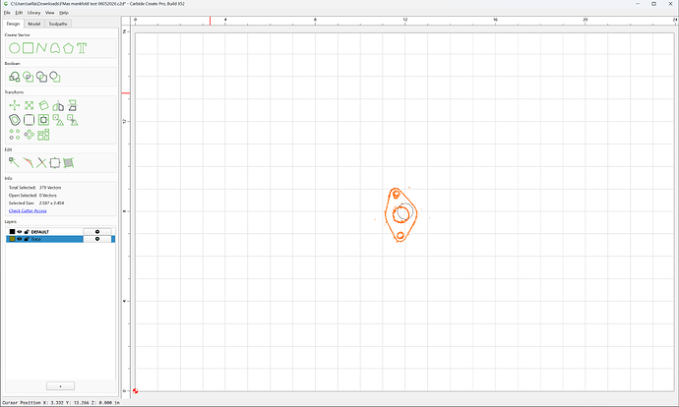This screenshot has height=407, width=679.
Task: Select the Inlay square-in-square tool
Action: [x=43, y=120]
